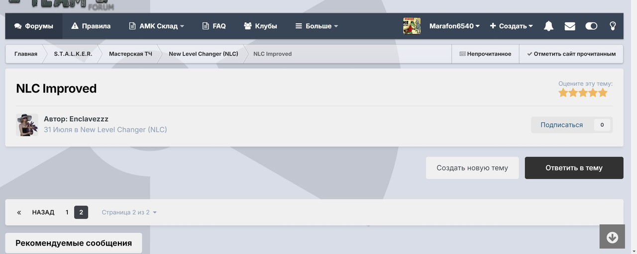Image resolution: width=637 pixels, height=254 pixels.
Task: Select page 2 in pagination
Action: coord(81,212)
